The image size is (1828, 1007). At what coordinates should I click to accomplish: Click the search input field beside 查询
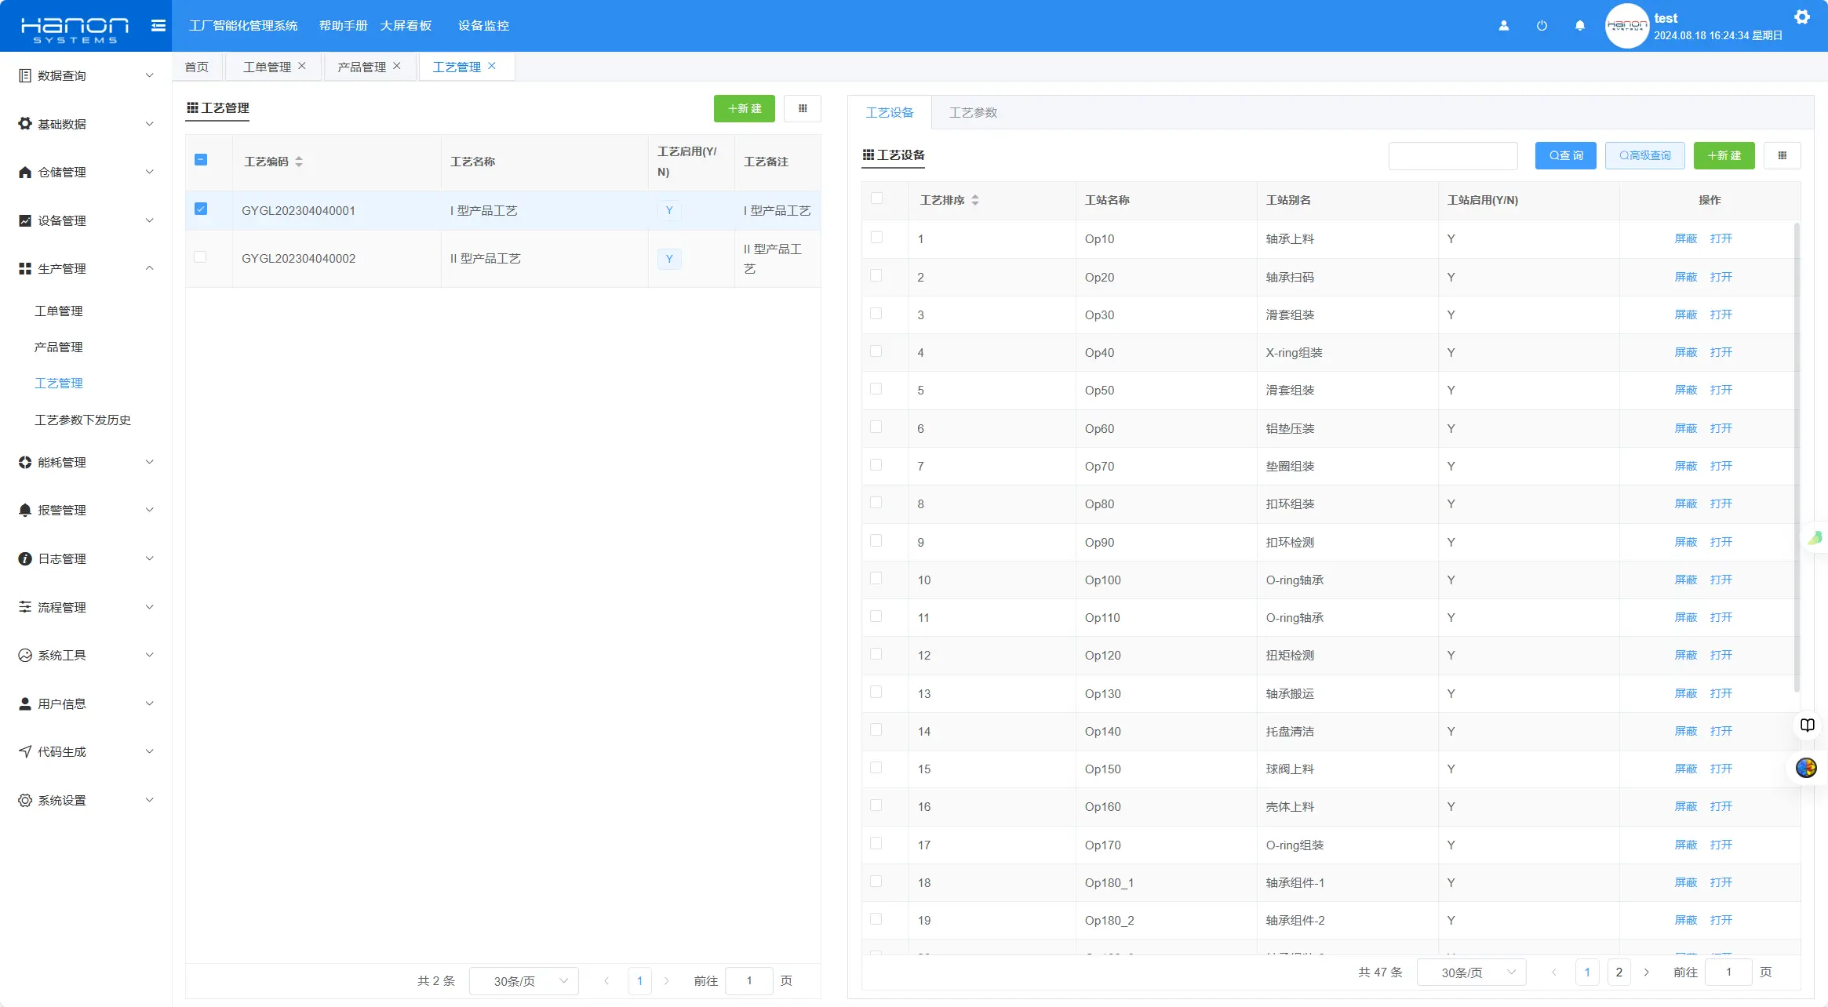1453,156
